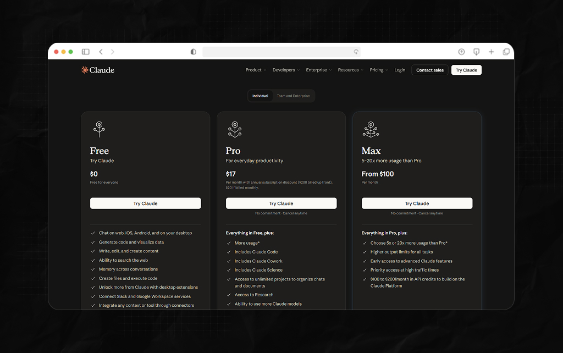Switch to Team and Enterprise tab
Image resolution: width=563 pixels, height=353 pixels.
[x=294, y=96]
